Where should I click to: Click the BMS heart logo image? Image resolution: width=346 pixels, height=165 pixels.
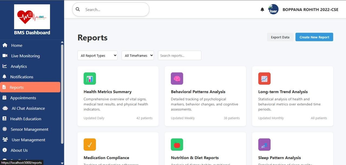[x=32, y=17]
